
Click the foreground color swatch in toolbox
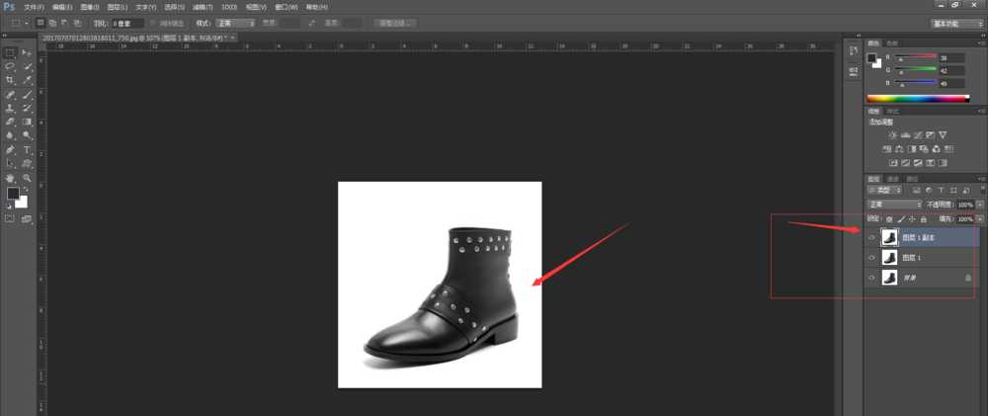tap(13, 194)
